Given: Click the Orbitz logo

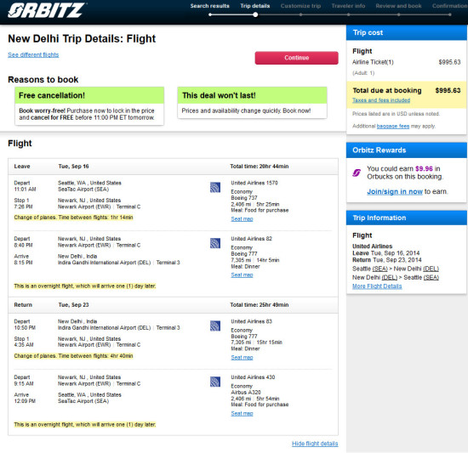Looking at the screenshot, I should pyautogui.click(x=47, y=10).
